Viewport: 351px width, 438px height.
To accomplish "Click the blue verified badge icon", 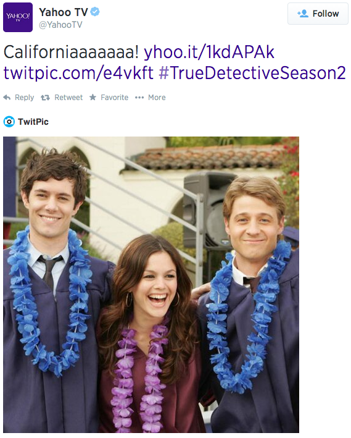I will 95,12.
